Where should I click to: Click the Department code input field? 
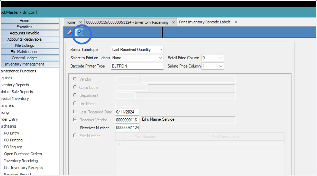[x=124, y=95]
